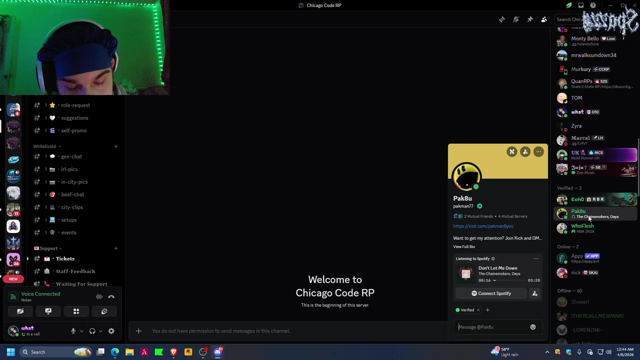Viewport: 640px width, 360px height.
Task: Open the kick.com/pakman8you link
Action: point(483,226)
